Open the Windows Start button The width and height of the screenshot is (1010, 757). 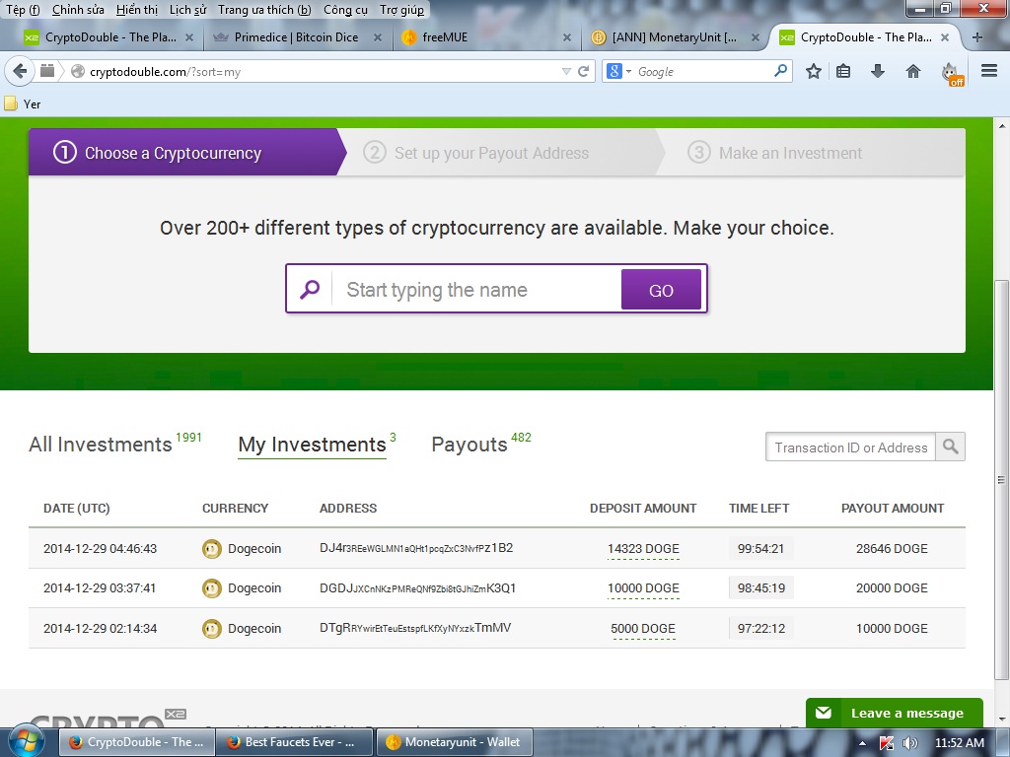(26, 742)
